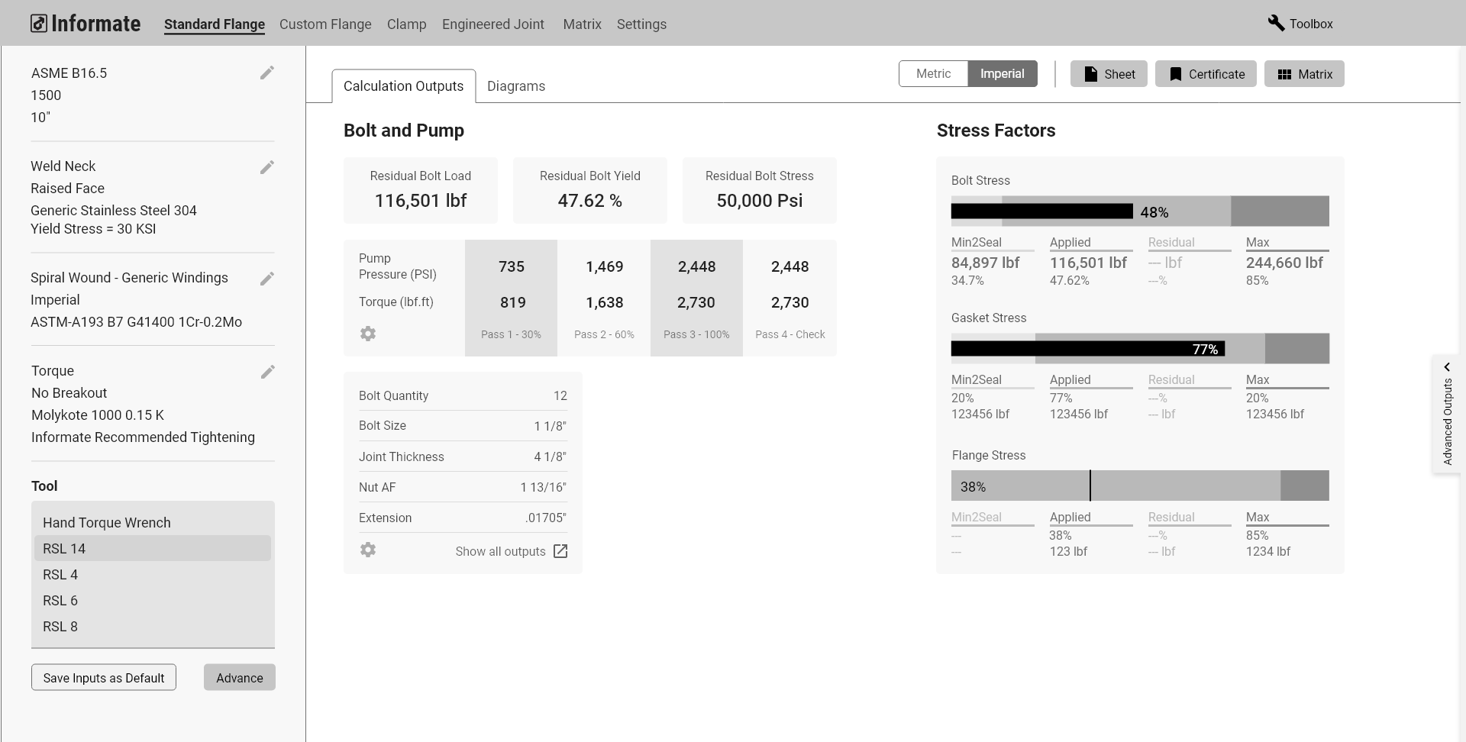Viewport: 1466px width, 742px height.
Task: Edit the Torque section settings
Action: (267, 372)
